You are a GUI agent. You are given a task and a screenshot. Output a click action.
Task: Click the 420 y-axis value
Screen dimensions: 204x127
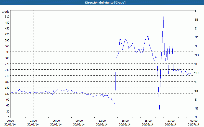coord(7,34)
